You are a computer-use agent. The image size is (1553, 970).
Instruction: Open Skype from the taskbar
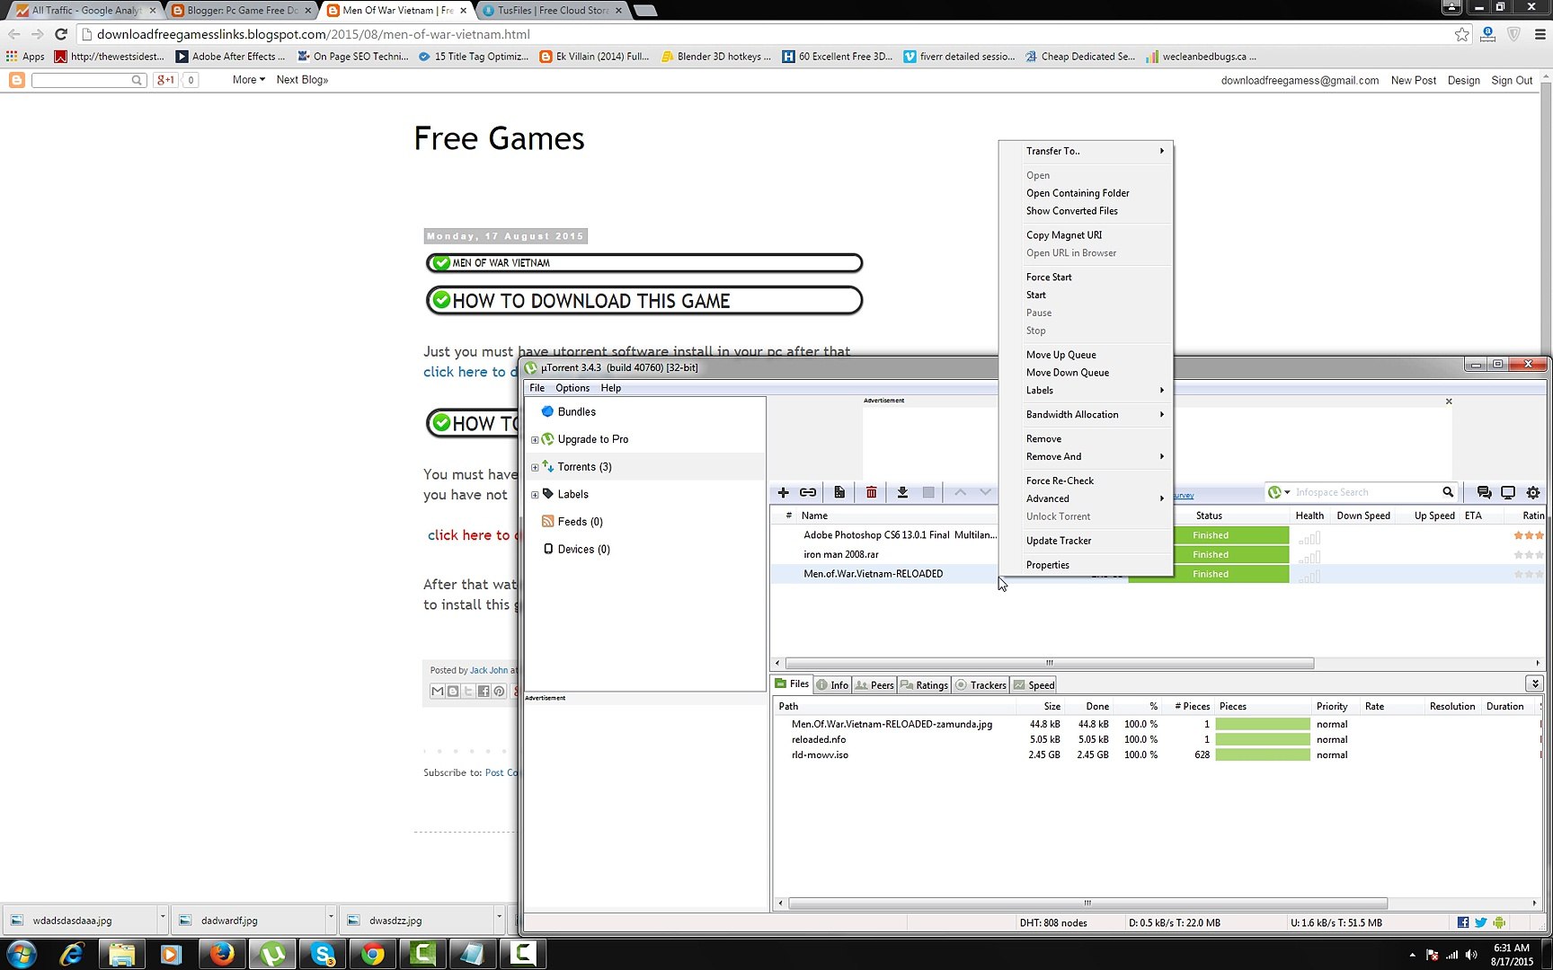pyautogui.click(x=323, y=953)
